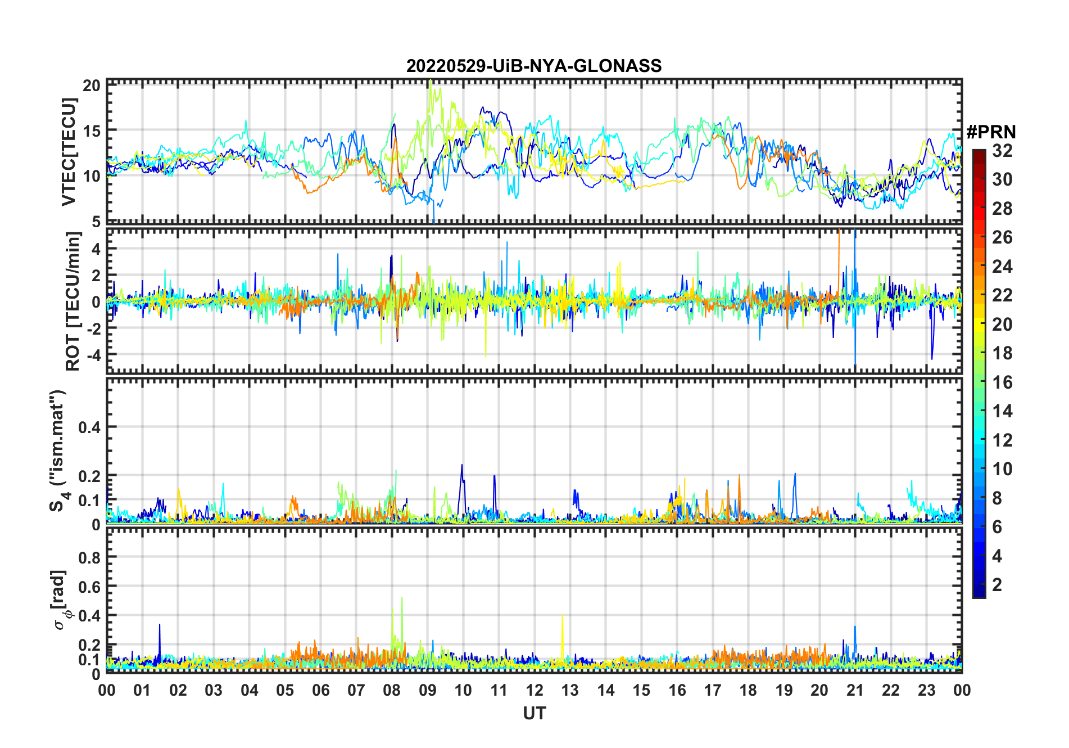Click colorbar tick label 2
The image size is (1069, 748).
pos(997,585)
